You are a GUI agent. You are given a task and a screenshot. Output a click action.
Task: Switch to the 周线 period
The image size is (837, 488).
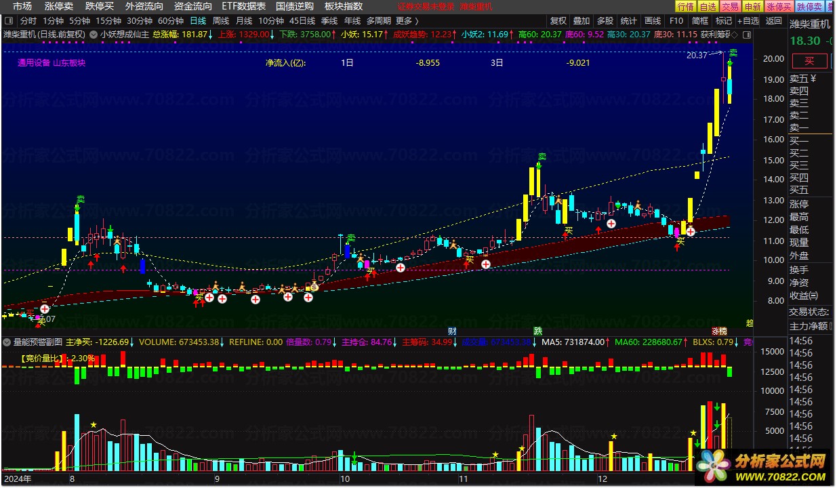tap(221, 20)
